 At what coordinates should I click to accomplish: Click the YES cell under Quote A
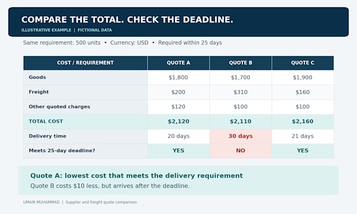(178, 151)
